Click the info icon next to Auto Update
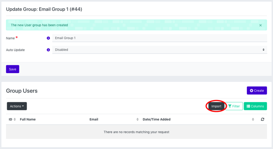Screen dimensions: 273x149 (48, 50)
